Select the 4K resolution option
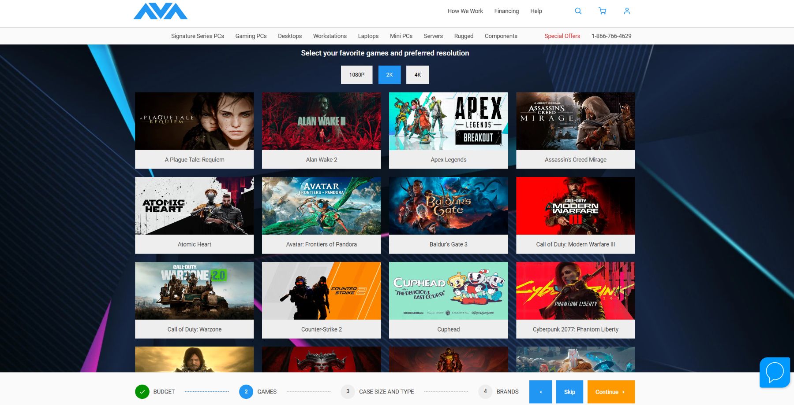The width and height of the screenshot is (794, 405). click(417, 75)
